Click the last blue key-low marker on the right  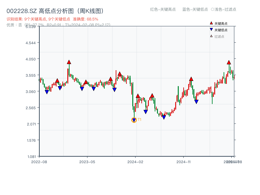(x=196, y=102)
